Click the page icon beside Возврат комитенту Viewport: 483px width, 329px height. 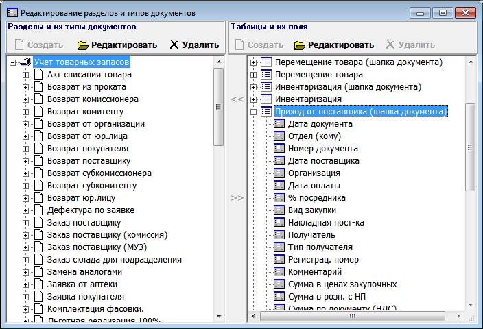click(x=38, y=112)
